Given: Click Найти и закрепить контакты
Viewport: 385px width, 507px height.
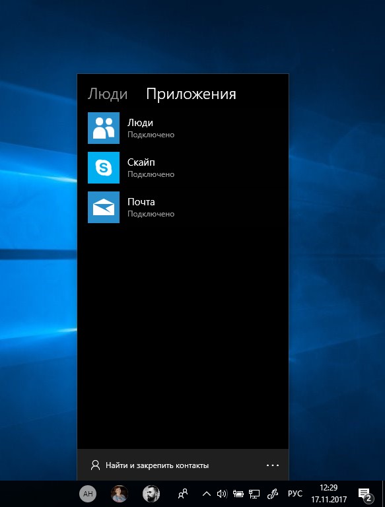Looking at the screenshot, I should [157, 465].
